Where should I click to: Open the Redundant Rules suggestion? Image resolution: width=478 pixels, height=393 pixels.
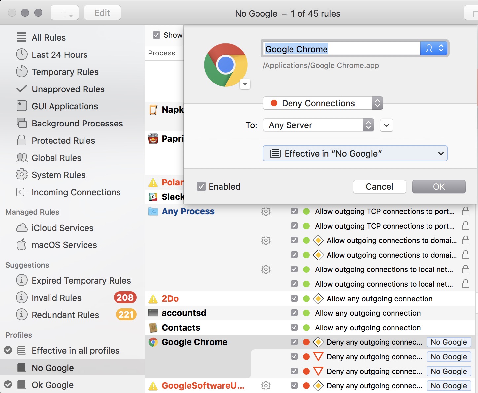pyautogui.click(x=72, y=315)
